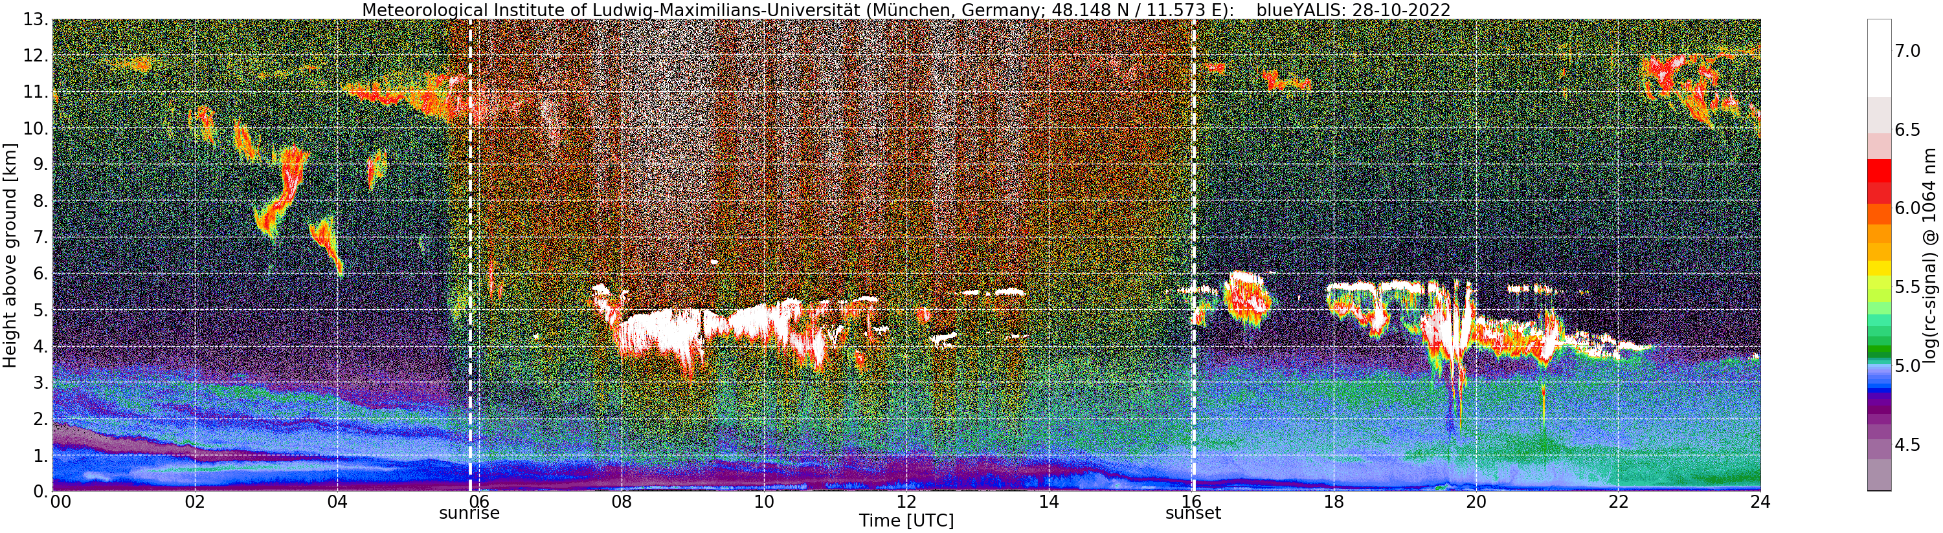The width and height of the screenshot is (1943, 533).
Task: Click the height axis tick label 13.
Action: 36,19
